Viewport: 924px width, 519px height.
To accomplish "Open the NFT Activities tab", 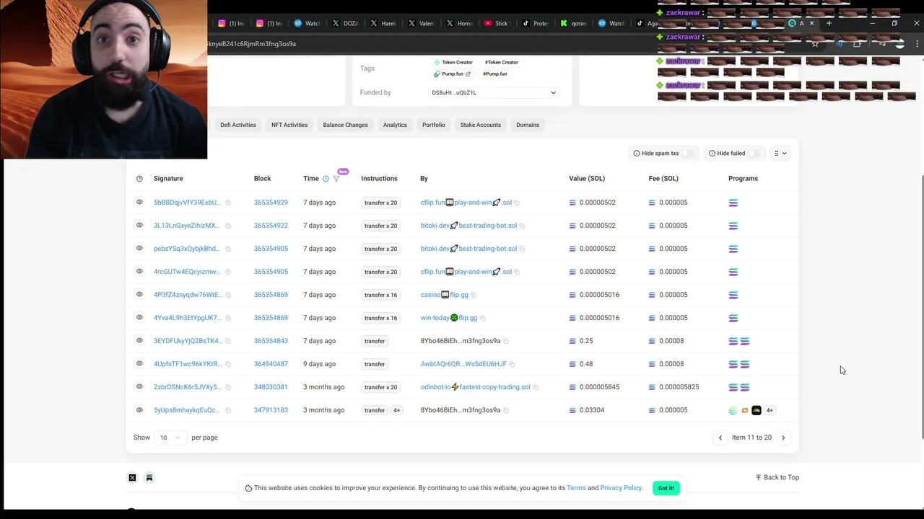I will [289, 125].
